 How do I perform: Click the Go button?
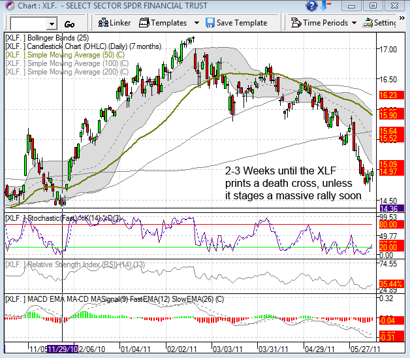[70, 24]
